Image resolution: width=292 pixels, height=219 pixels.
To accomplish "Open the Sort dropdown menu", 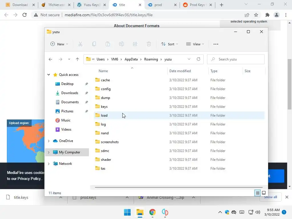I will 170,44.
